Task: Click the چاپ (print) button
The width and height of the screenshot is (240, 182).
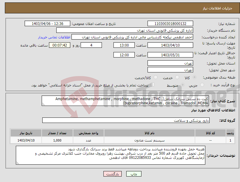Action: (x=134, y=174)
